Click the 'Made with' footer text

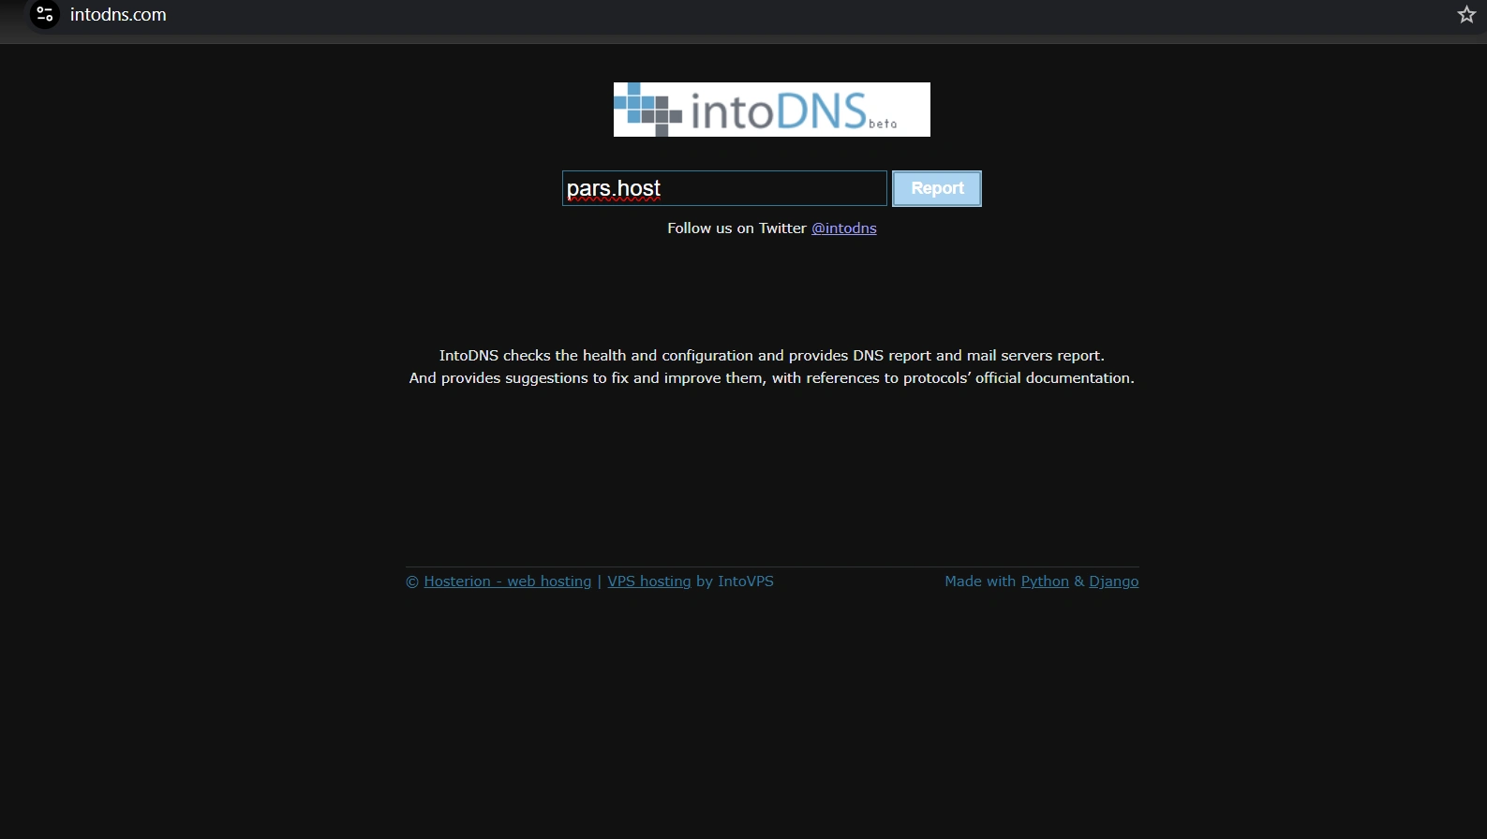980,581
